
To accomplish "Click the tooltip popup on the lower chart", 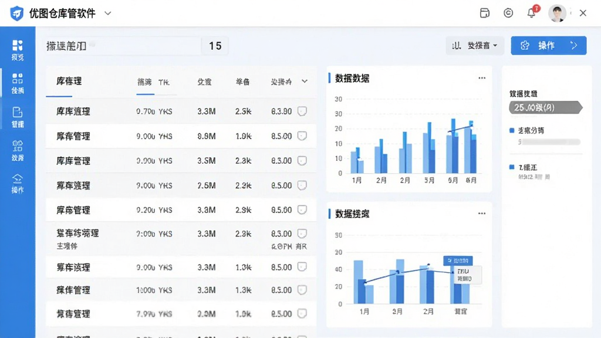I will pos(467,275).
